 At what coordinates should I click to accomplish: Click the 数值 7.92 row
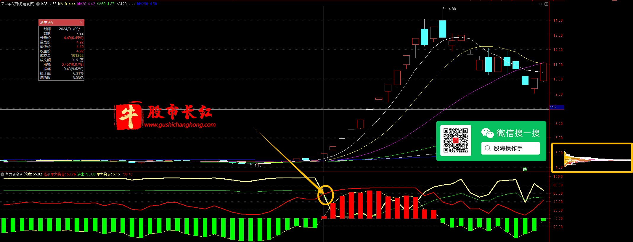pyautogui.click(x=62, y=33)
